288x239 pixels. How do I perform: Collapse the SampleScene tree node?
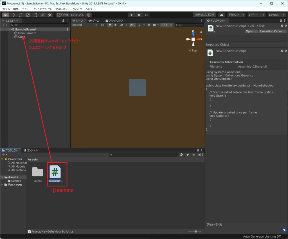pos(9,29)
